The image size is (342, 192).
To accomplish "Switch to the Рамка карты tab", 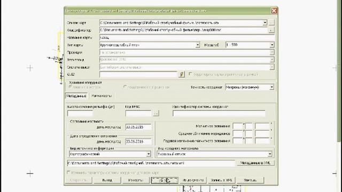I will 102,96.
